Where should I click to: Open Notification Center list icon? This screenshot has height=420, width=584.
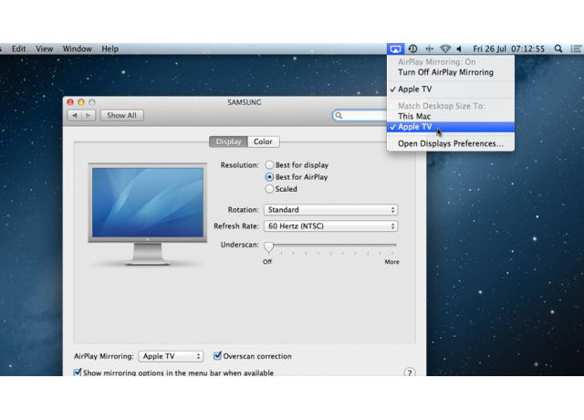coord(575,48)
